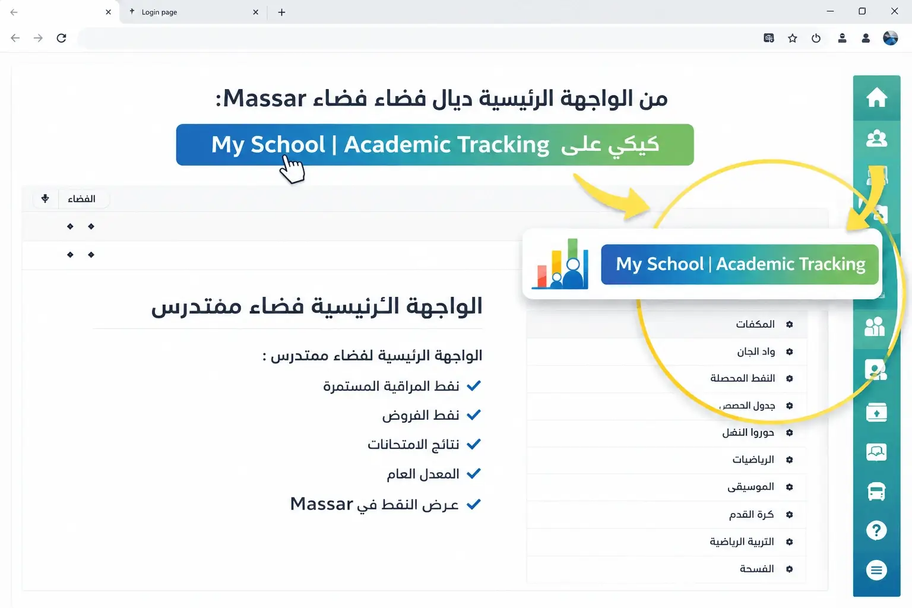
Task: Select the two-people icon in the teal sidebar
Action: pos(875,327)
